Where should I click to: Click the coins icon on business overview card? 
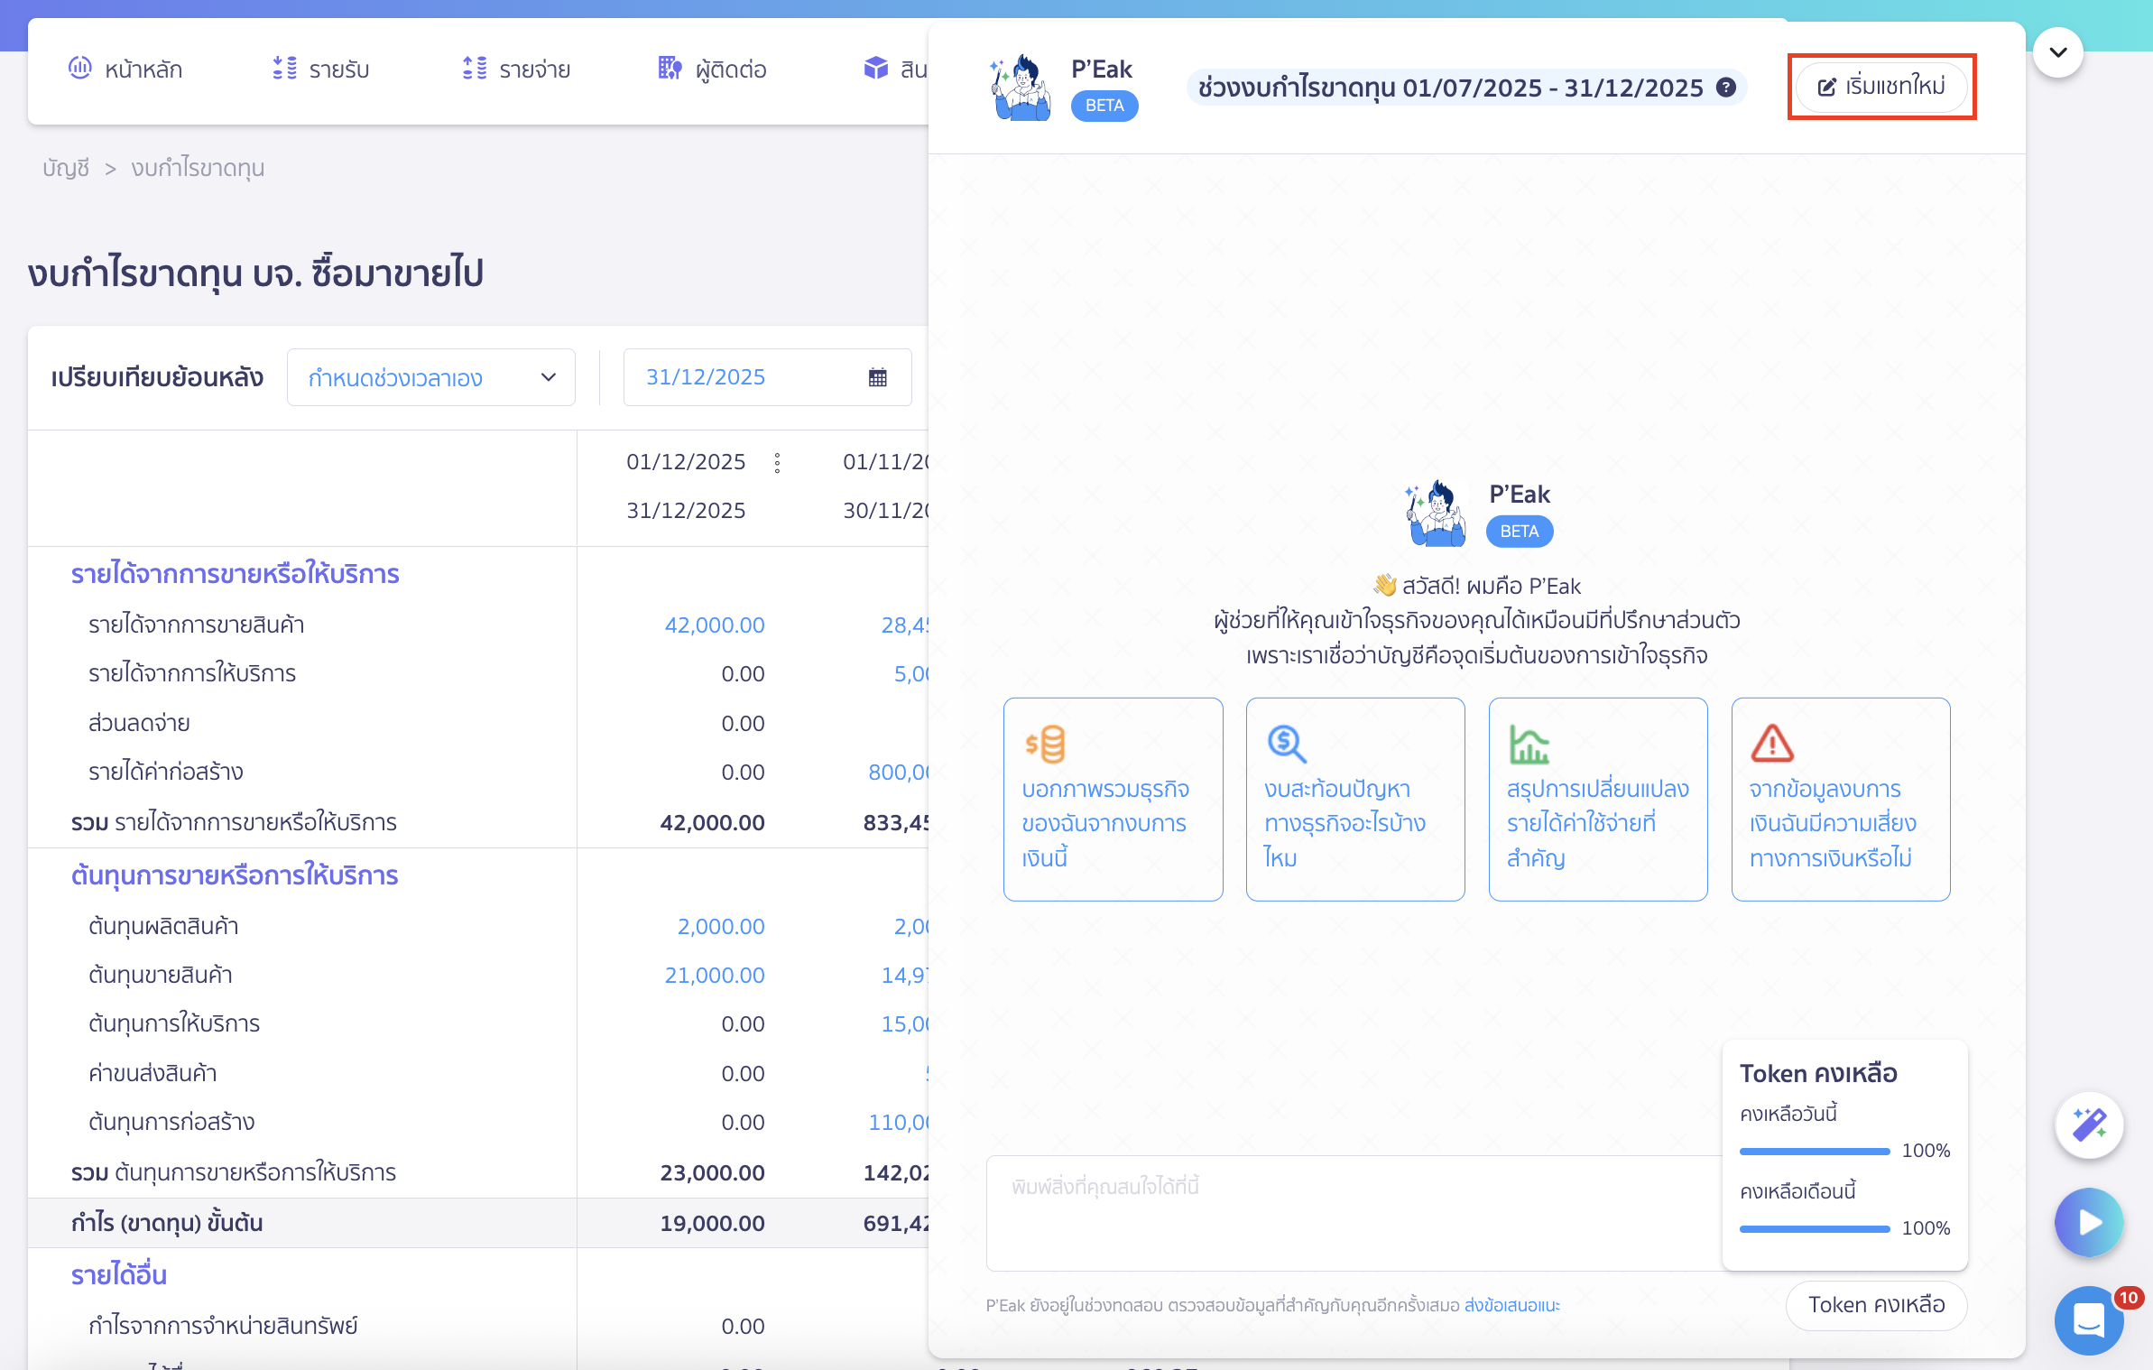point(1047,744)
